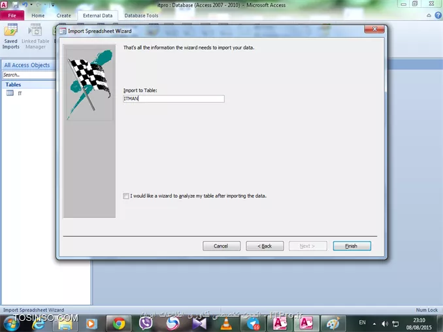
Task: Check the analyze my table wizard checkbox
Action: (126, 196)
